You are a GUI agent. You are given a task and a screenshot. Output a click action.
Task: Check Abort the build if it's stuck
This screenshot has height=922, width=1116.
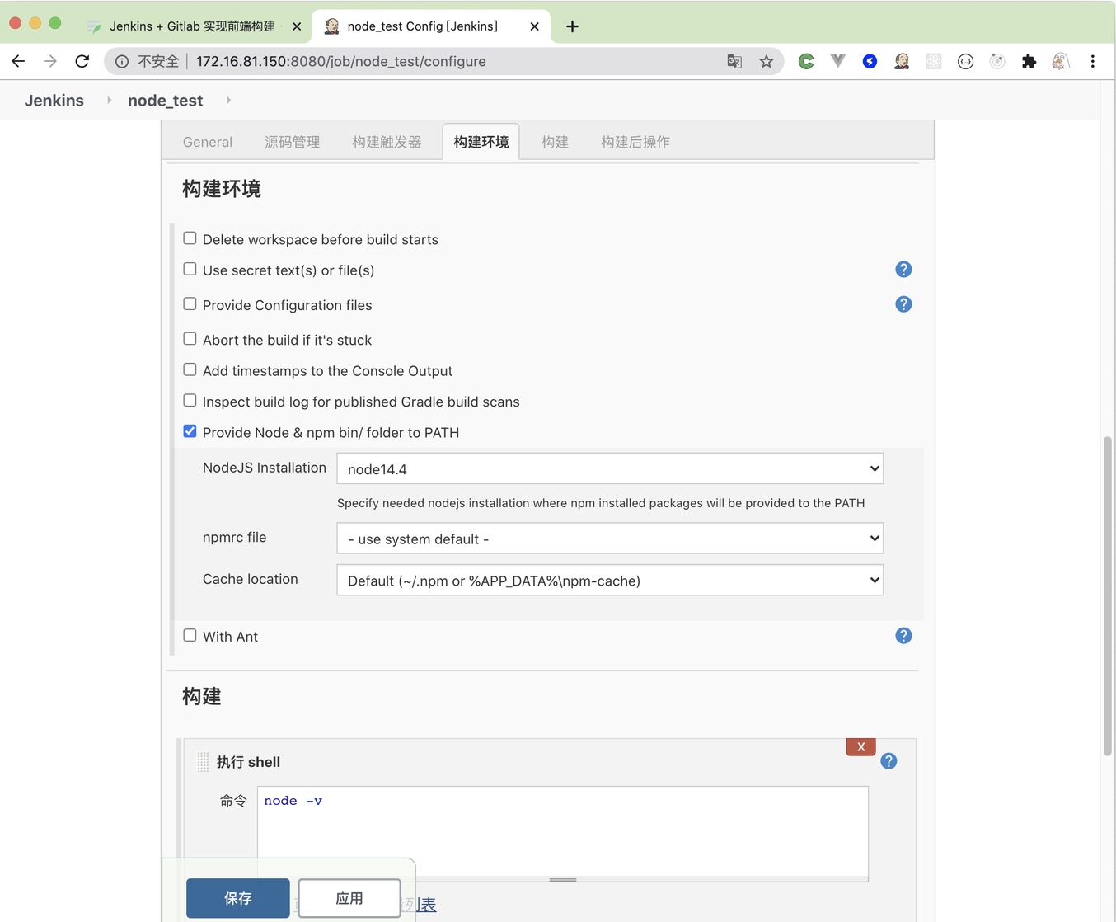click(x=190, y=339)
